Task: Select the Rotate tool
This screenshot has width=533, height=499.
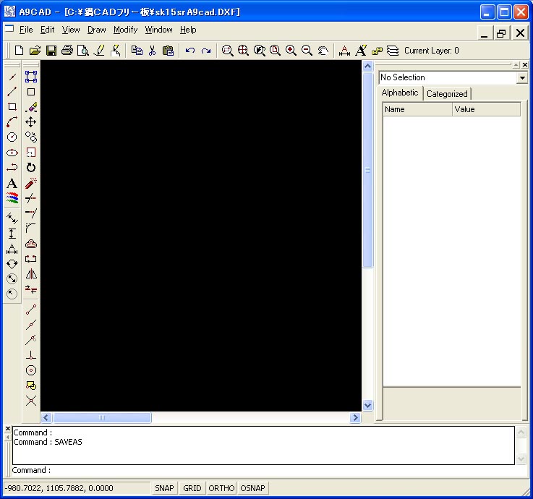Action: click(31, 168)
